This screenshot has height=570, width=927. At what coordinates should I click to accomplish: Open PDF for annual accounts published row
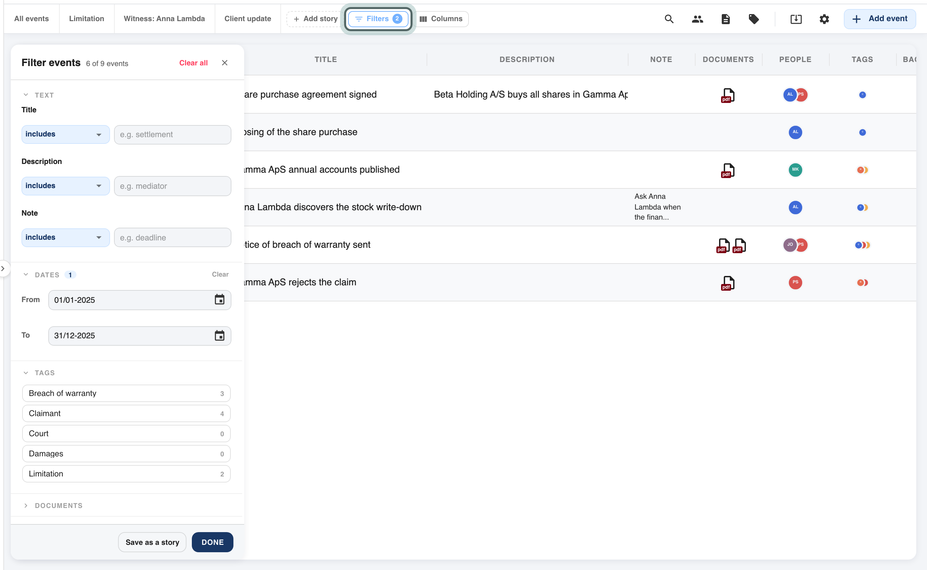point(727,170)
